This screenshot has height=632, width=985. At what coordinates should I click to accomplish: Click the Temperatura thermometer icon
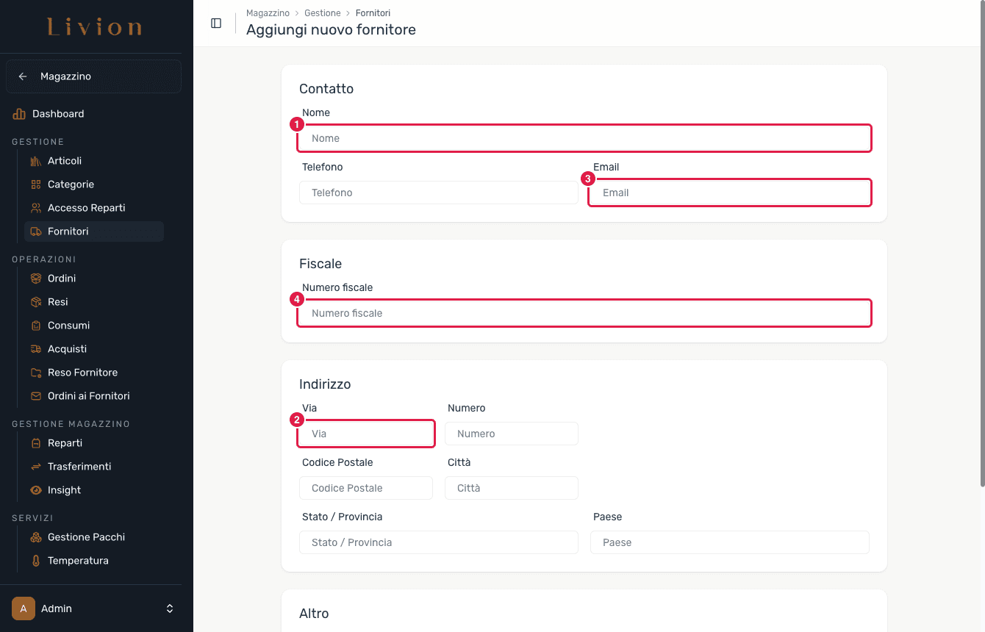pos(36,561)
